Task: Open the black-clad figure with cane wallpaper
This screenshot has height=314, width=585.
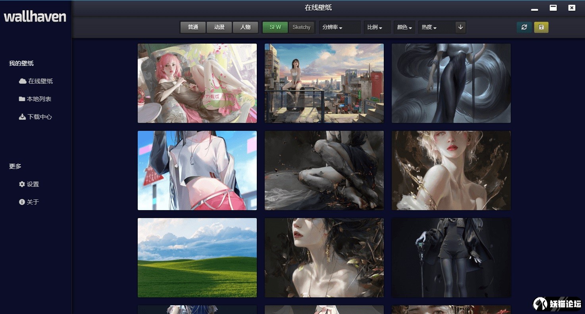Action: (x=451, y=258)
